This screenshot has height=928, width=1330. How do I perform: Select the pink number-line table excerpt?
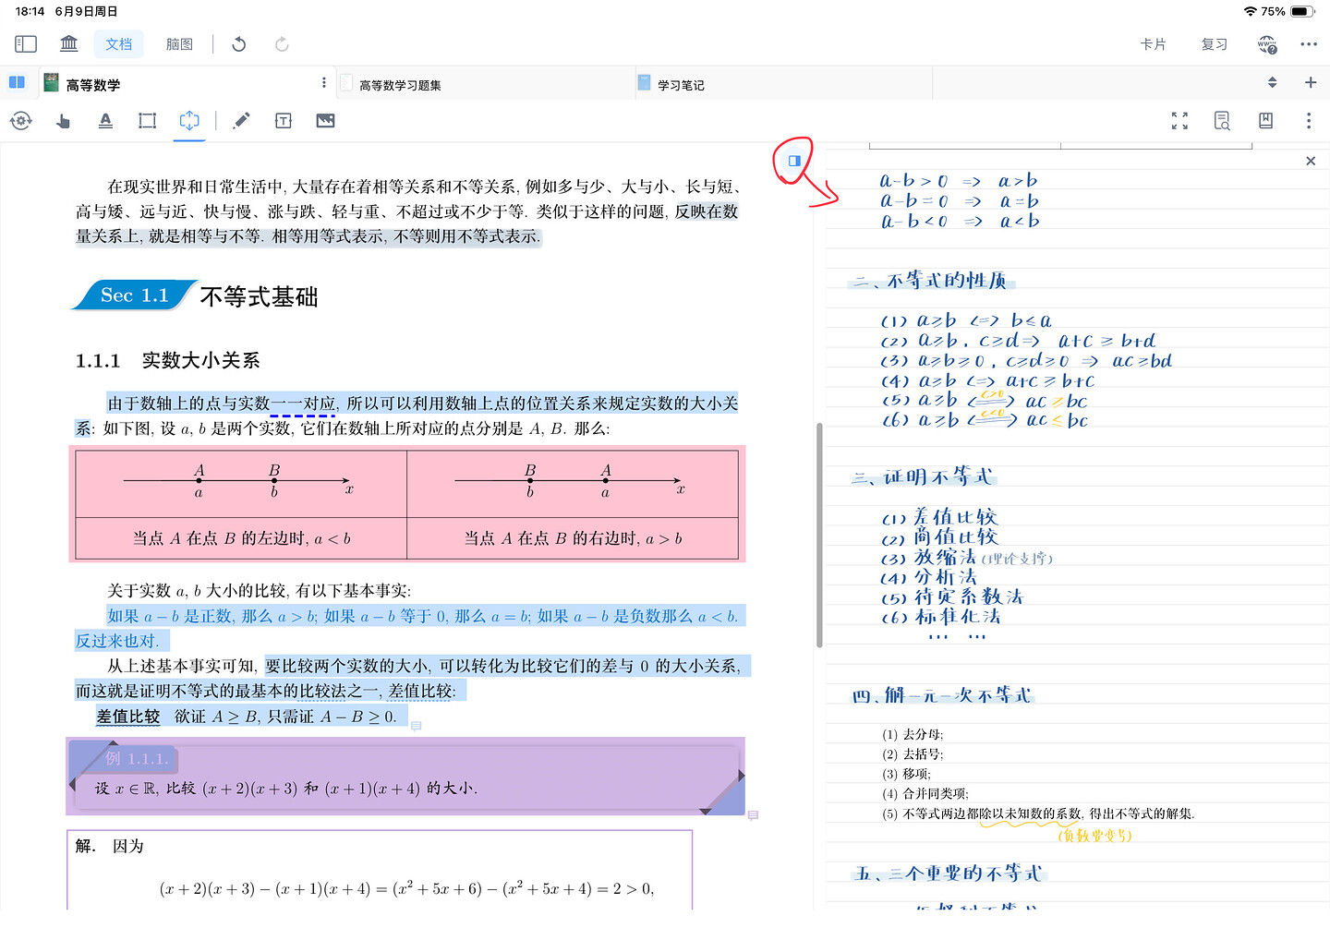point(407,504)
